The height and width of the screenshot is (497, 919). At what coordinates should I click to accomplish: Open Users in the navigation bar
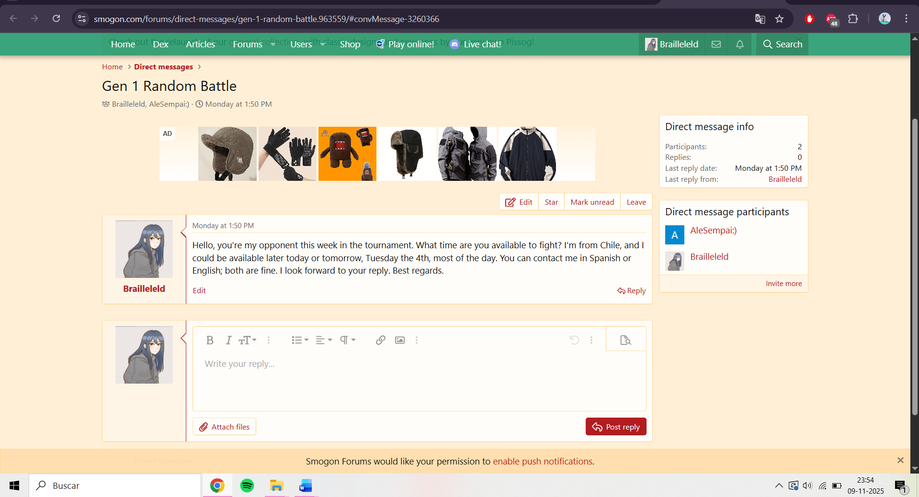pyautogui.click(x=301, y=44)
